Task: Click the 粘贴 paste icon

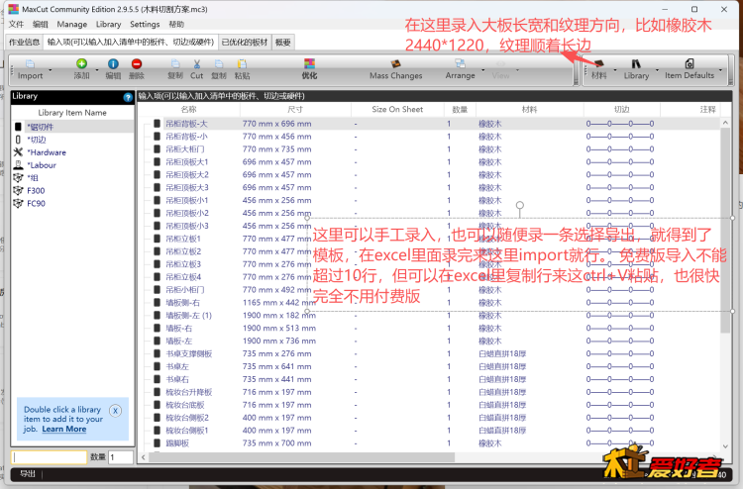Action: coord(242,63)
